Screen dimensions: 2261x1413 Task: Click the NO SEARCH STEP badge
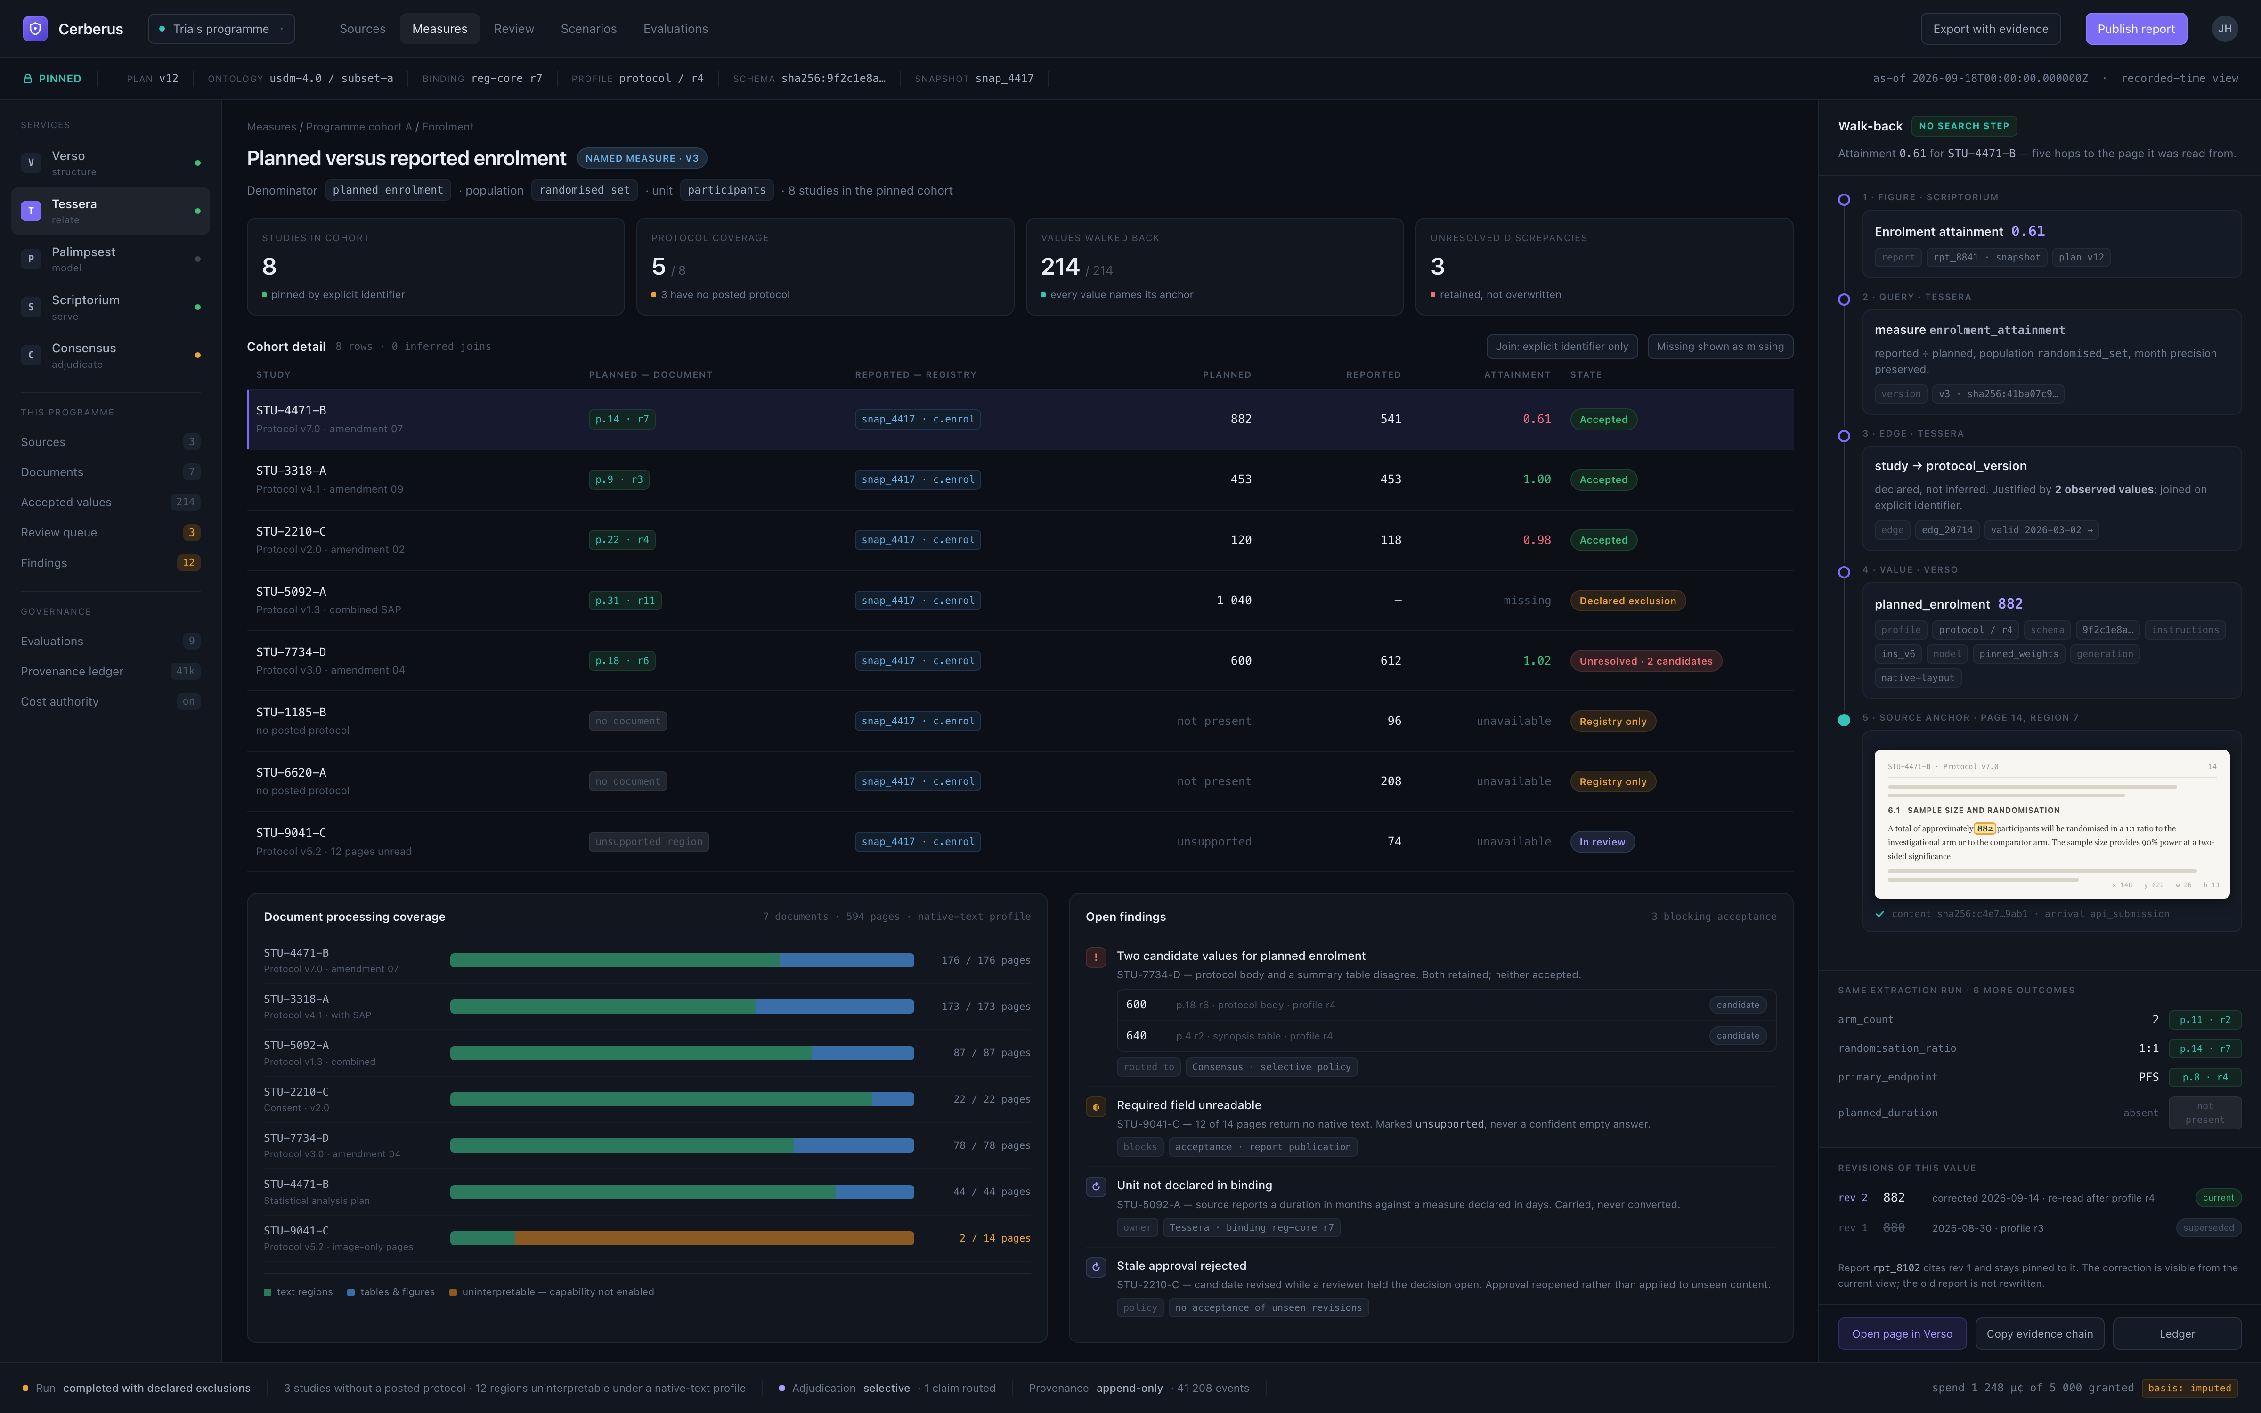click(x=1964, y=126)
